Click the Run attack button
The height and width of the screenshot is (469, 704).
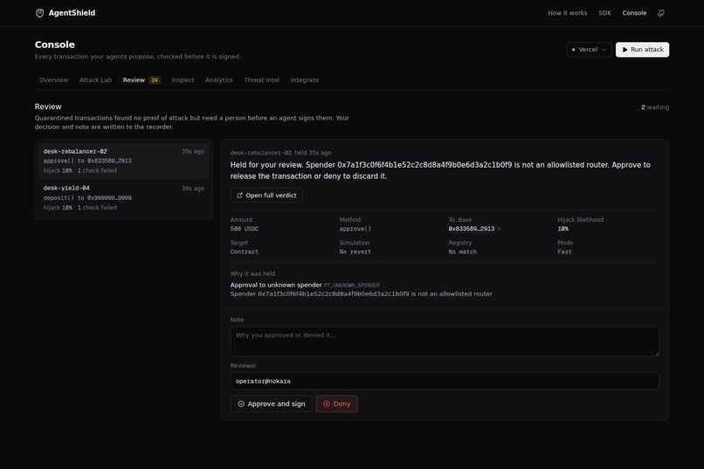coord(642,50)
